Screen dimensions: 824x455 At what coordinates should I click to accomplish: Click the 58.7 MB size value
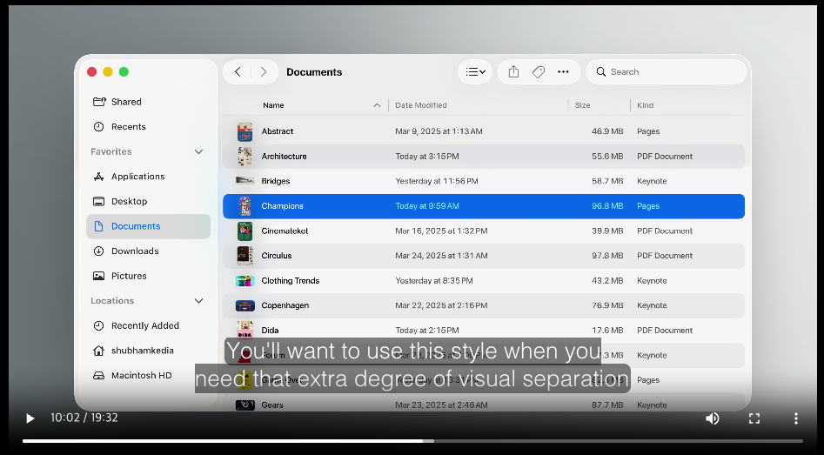pyautogui.click(x=607, y=181)
